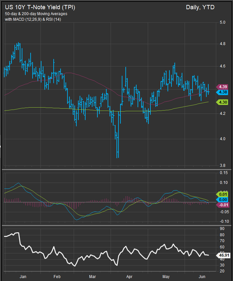Click the 0.15 MACD axis label

(x=224, y=173)
